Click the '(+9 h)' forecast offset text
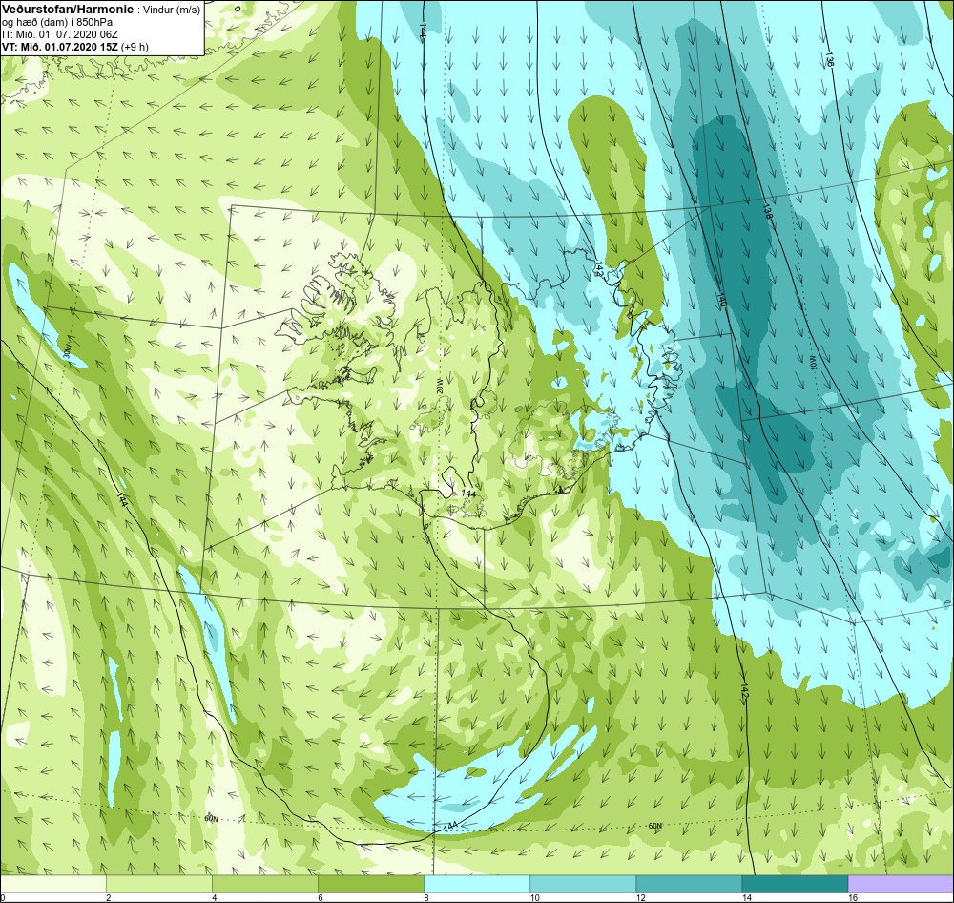The height and width of the screenshot is (903, 954). 135,46
